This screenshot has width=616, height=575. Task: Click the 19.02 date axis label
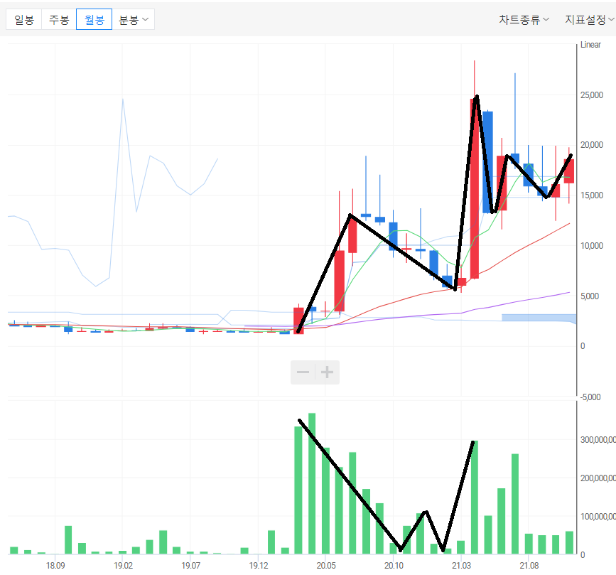coord(123,566)
